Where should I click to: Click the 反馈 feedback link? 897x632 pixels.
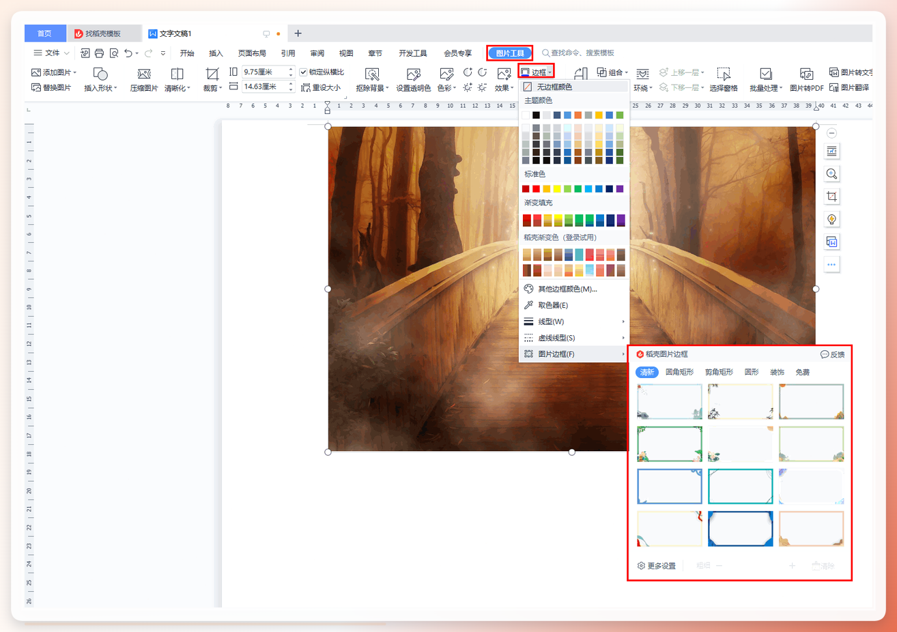click(832, 354)
